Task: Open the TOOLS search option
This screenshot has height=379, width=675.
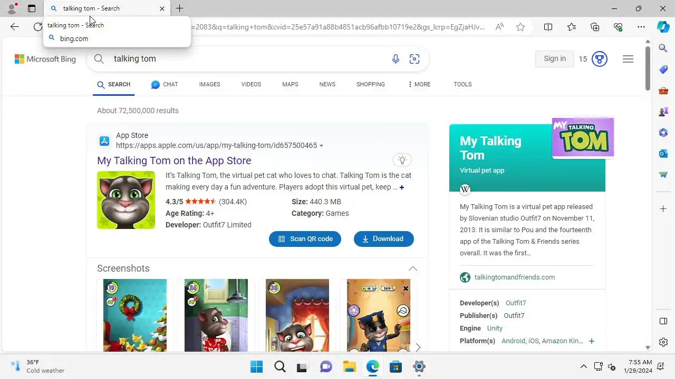Action: [462, 84]
